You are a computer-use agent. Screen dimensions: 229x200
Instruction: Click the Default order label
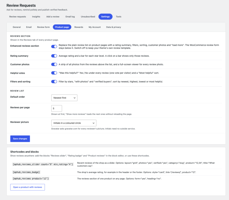[x=18, y=97]
